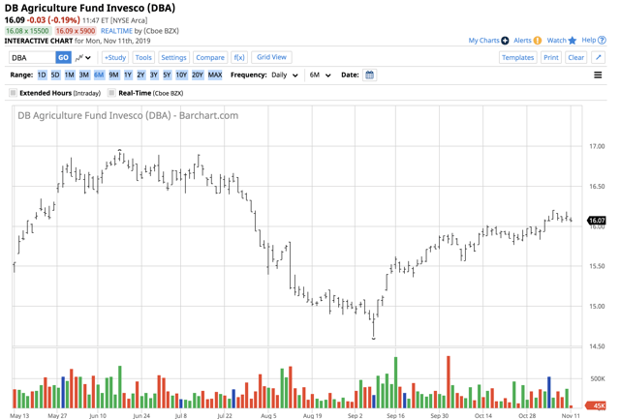The width and height of the screenshot is (620, 419).
Task: Click the 16.09 x 5900 ask quote
Action: 76,31
